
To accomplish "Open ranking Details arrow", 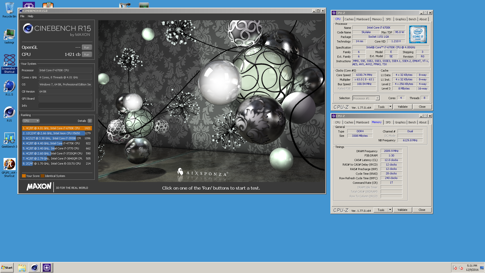I will coord(90,121).
